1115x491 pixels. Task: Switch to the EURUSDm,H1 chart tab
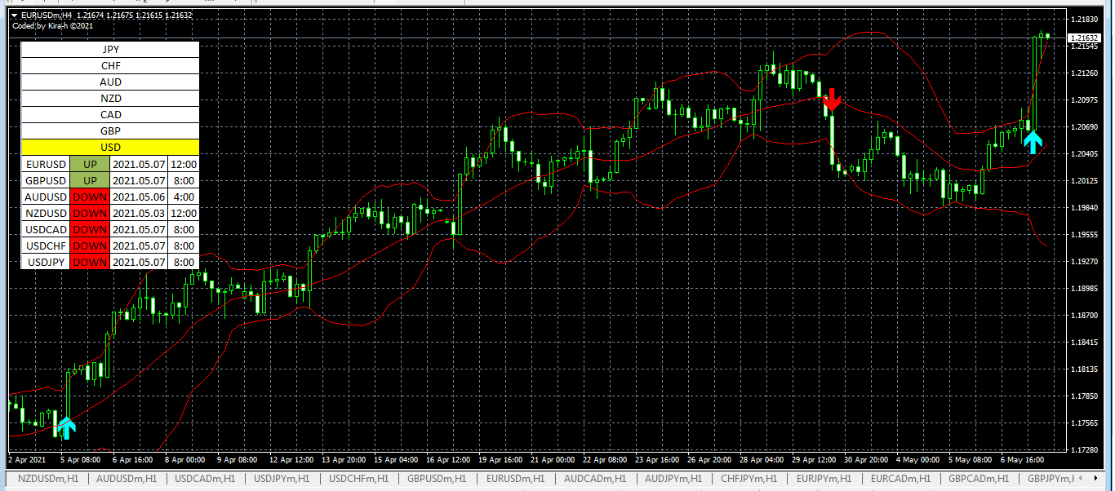[515, 479]
